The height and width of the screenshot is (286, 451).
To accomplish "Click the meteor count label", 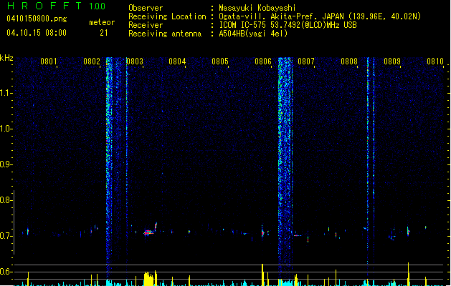I will pos(102,22).
